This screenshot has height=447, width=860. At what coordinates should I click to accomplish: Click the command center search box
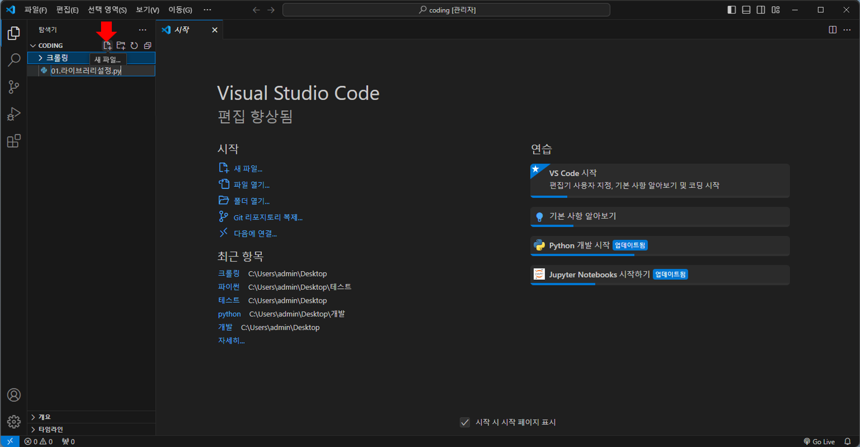pyautogui.click(x=446, y=10)
